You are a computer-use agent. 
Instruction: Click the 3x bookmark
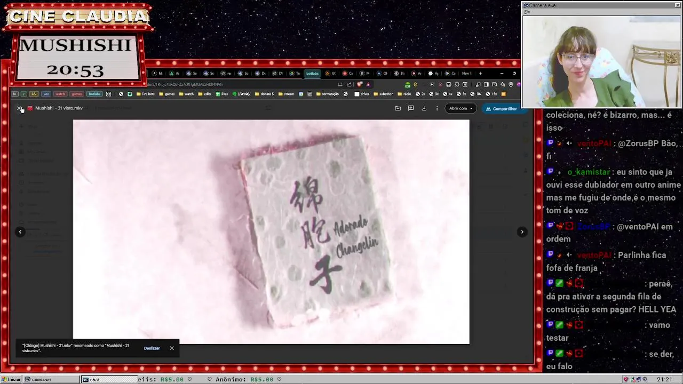coord(434,94)
